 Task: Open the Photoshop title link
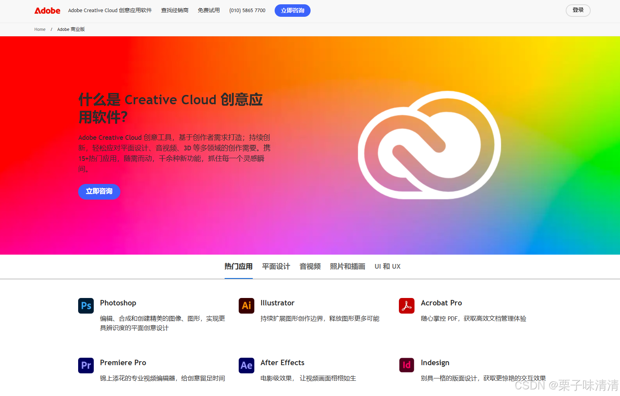point(118,303)
